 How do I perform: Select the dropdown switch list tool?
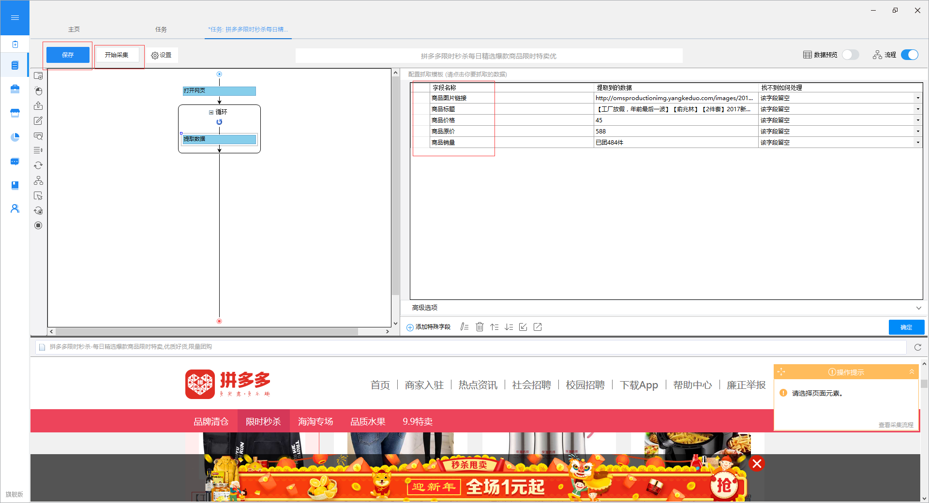pyautogui.click(x=38, y=150)
